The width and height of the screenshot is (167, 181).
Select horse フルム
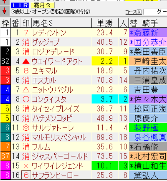(x=41, y=147)
